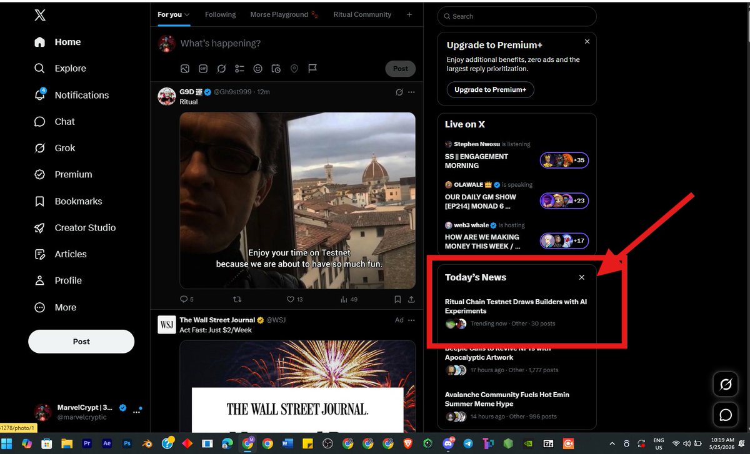Show hidden system tray icons

[612, 443]
